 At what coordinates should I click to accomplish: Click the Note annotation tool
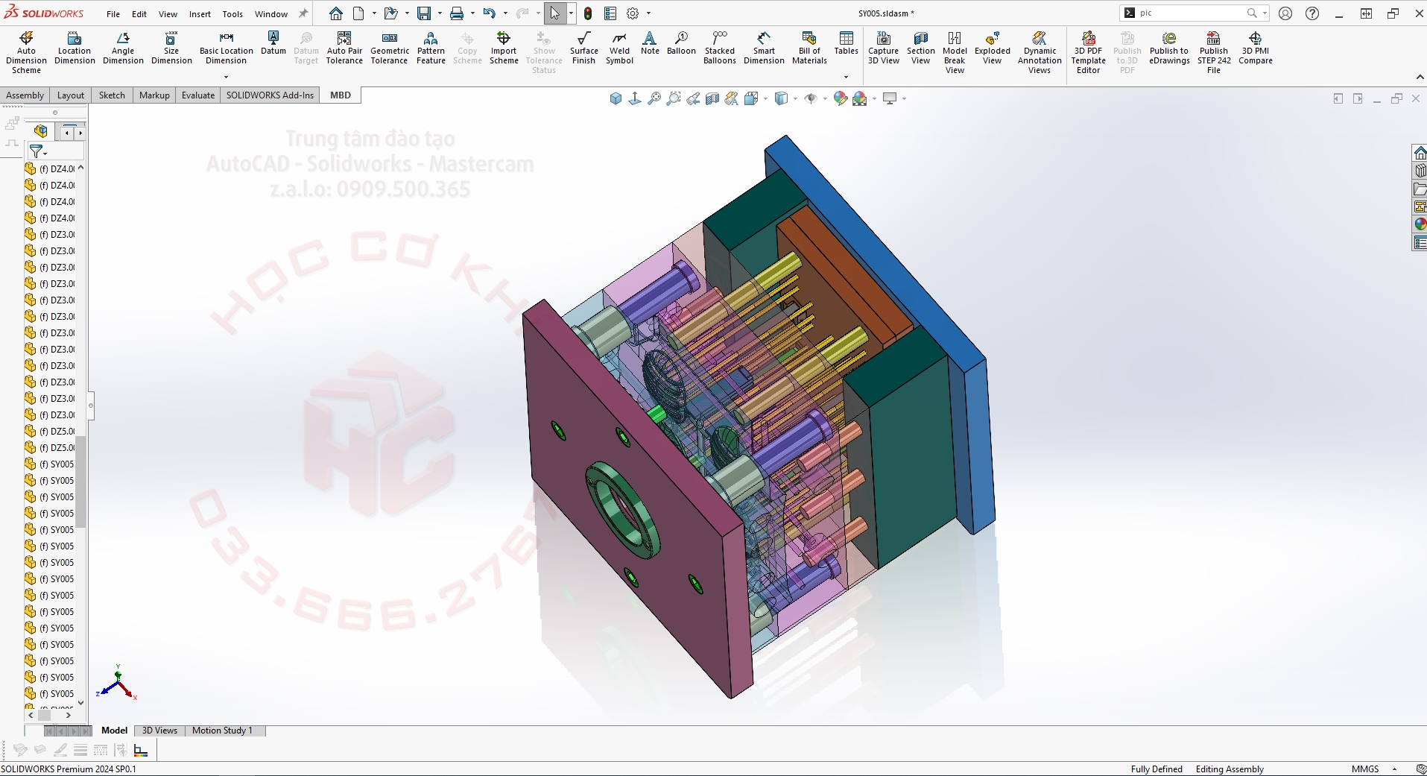650,43
